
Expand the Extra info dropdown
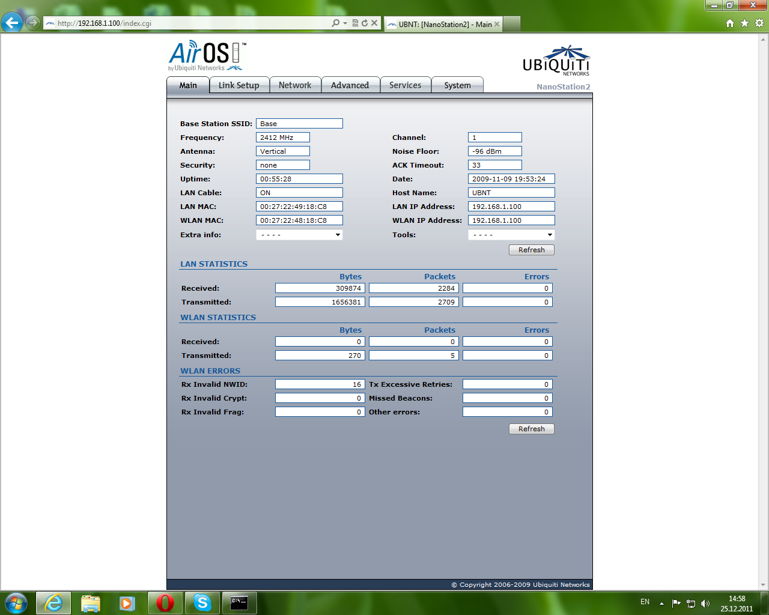[299, 235]
